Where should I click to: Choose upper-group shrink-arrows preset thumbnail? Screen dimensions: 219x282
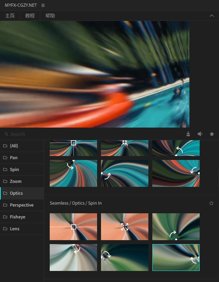pyautogui.click(x=125, y=148)
